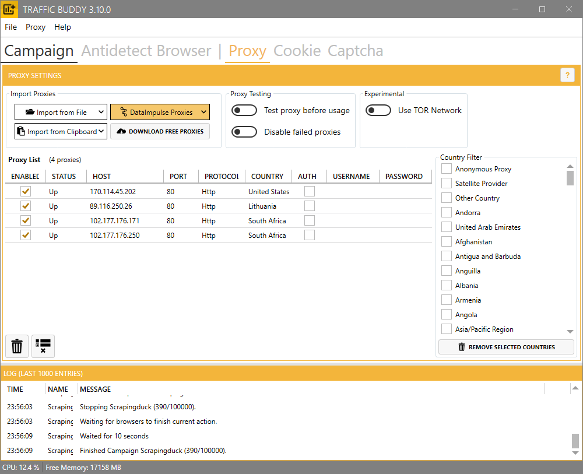Click the DataImpulse Proxies branch icon

[124, 113]
